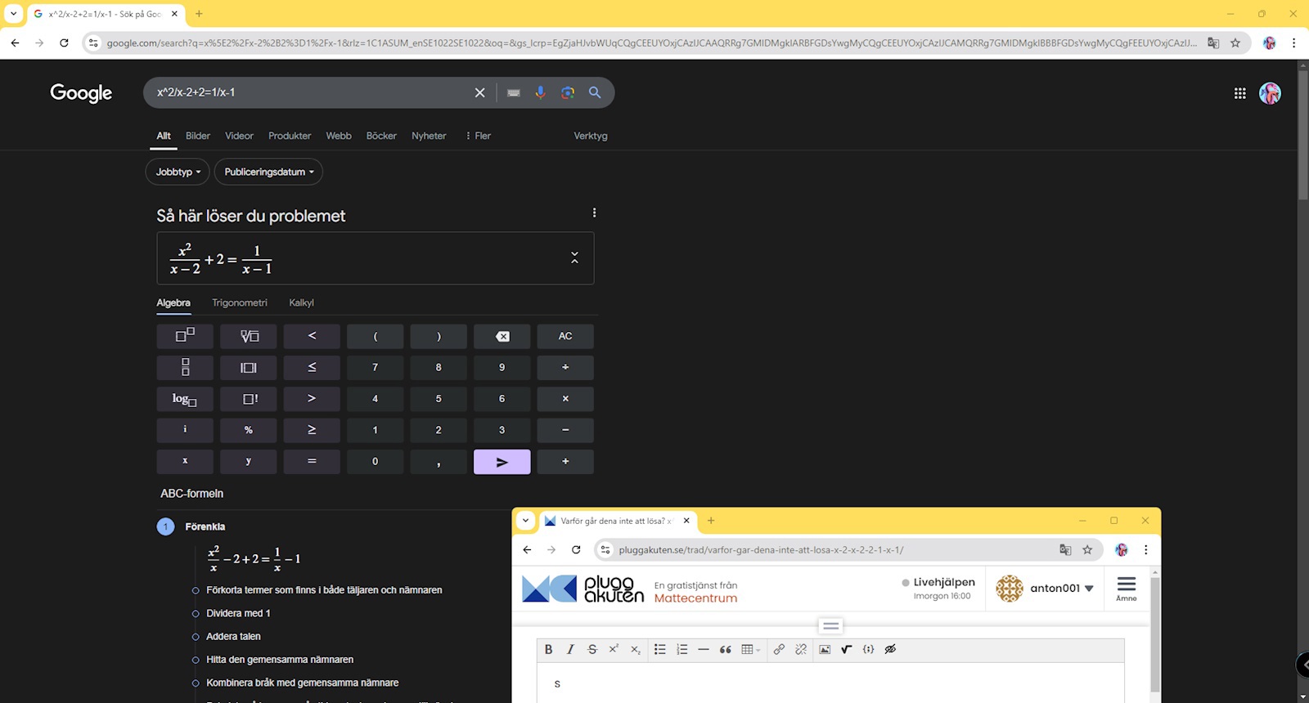Image resolution: width=1309 pixels, height=703 pixels.
Task: Open the Publiceringsdatum filter dropdown
Action: [268, 172]
